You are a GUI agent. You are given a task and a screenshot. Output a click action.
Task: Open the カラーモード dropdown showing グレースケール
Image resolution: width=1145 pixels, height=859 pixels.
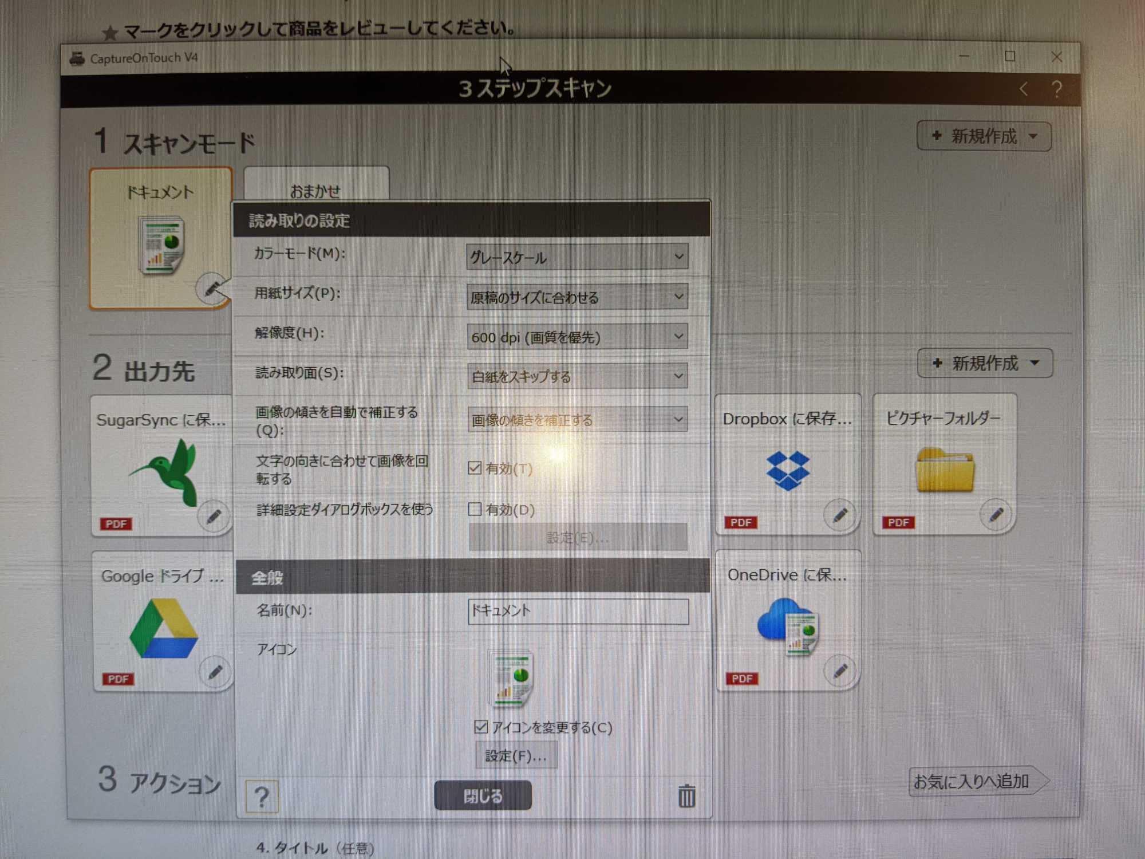[x=577, y=257]
